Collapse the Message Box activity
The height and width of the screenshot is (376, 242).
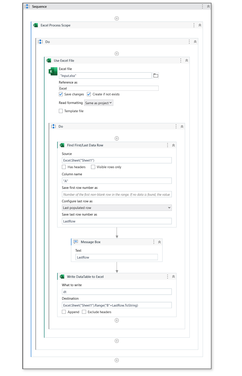click(x=159, y=242)
